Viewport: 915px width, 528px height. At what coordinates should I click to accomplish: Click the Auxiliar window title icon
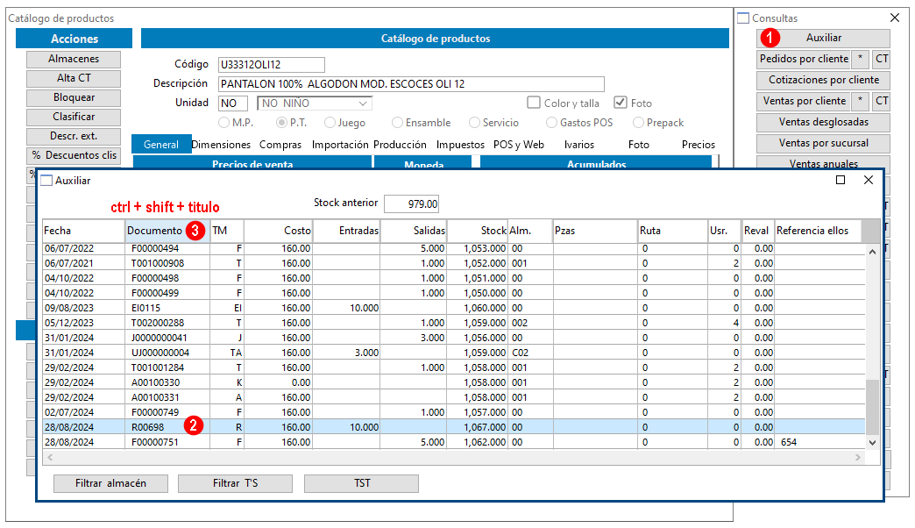tap(46, 181)
